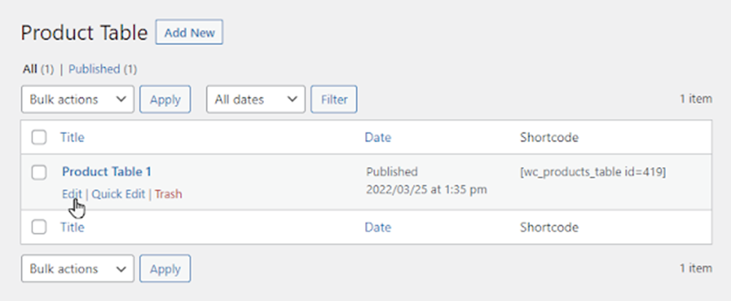
Task: Click the Filter button
Action: tap(334, 100)
